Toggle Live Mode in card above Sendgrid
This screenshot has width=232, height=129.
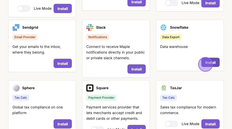tap(24, 8)
